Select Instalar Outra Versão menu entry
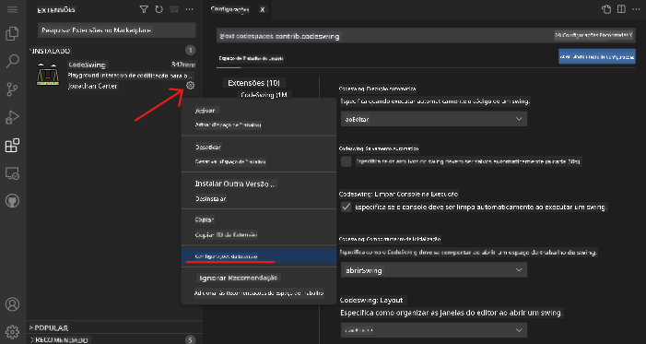The image size is (646, 344). [236, 184]
